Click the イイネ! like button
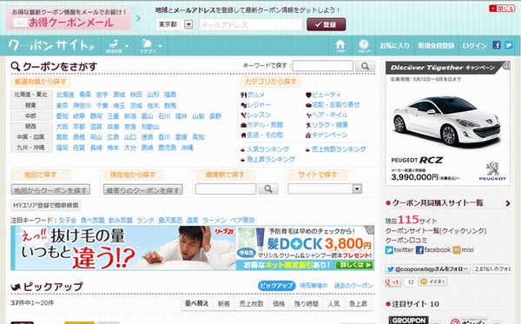Viewport: 521px width, 324px height. click(432, 281)
